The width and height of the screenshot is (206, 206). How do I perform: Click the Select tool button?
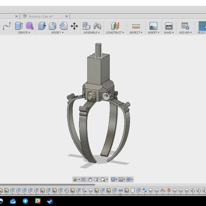202,26
